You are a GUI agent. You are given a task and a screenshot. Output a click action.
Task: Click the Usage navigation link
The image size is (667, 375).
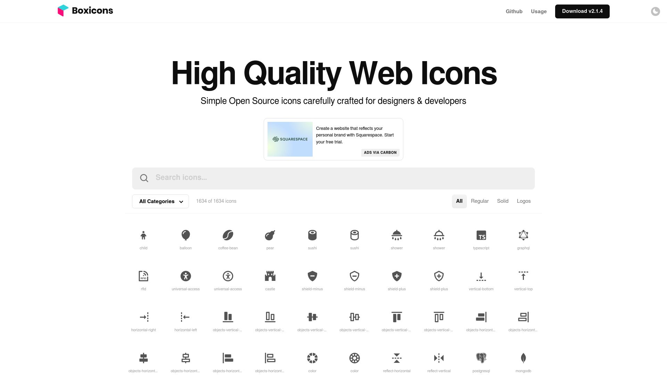[x=539, y=11]
